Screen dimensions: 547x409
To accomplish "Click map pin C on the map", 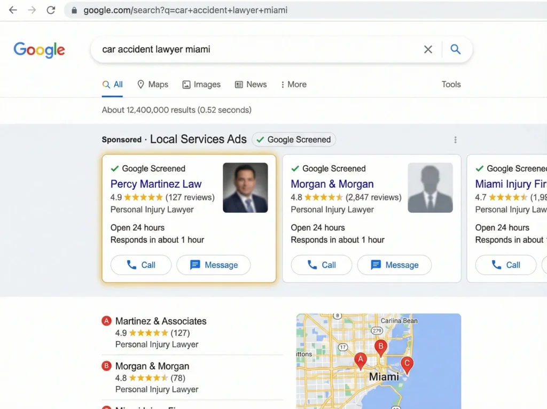I will pyautogui.click(x=407, y=365).
